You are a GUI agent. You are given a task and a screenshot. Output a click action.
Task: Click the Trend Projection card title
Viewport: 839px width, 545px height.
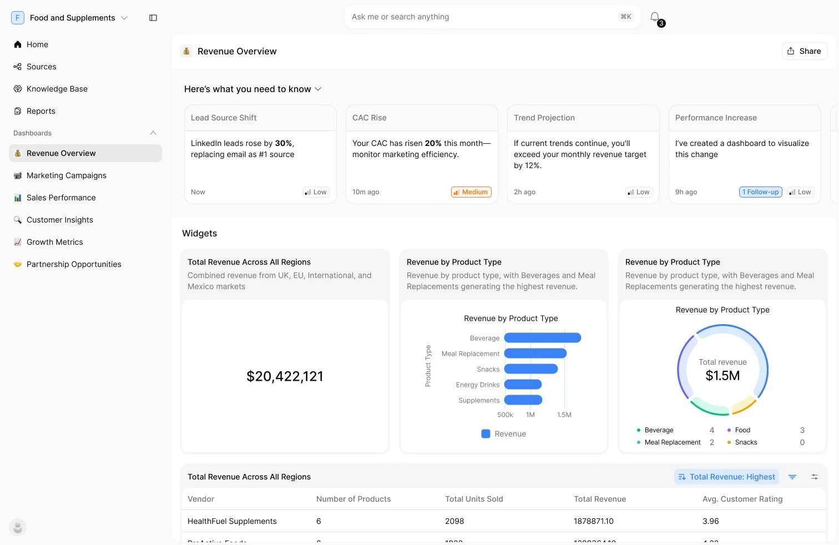544,118
